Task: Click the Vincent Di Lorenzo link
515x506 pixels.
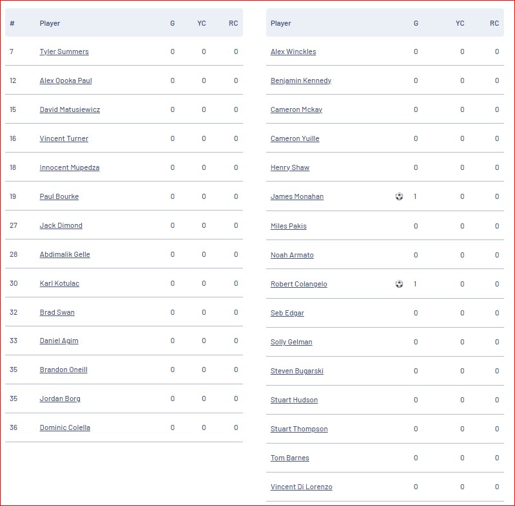Action: pyautogui.click(x=301, y=487)
